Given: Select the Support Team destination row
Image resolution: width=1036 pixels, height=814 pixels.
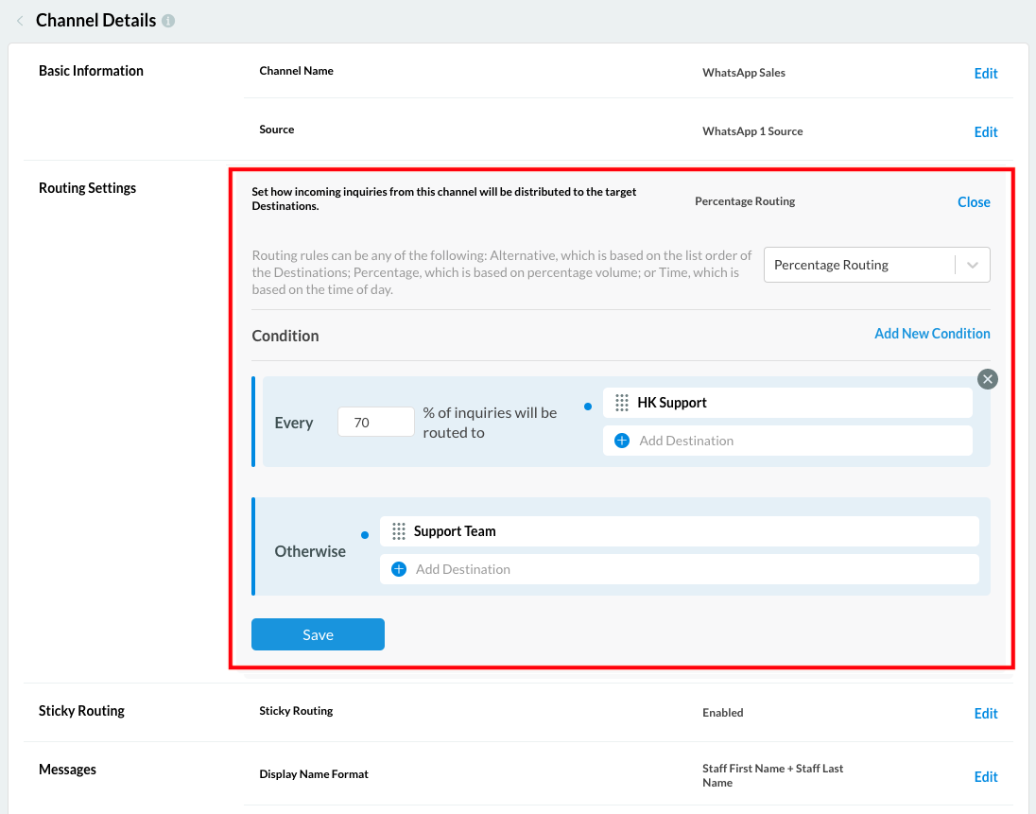Looking at the screenshot, I should pos(680,531).
